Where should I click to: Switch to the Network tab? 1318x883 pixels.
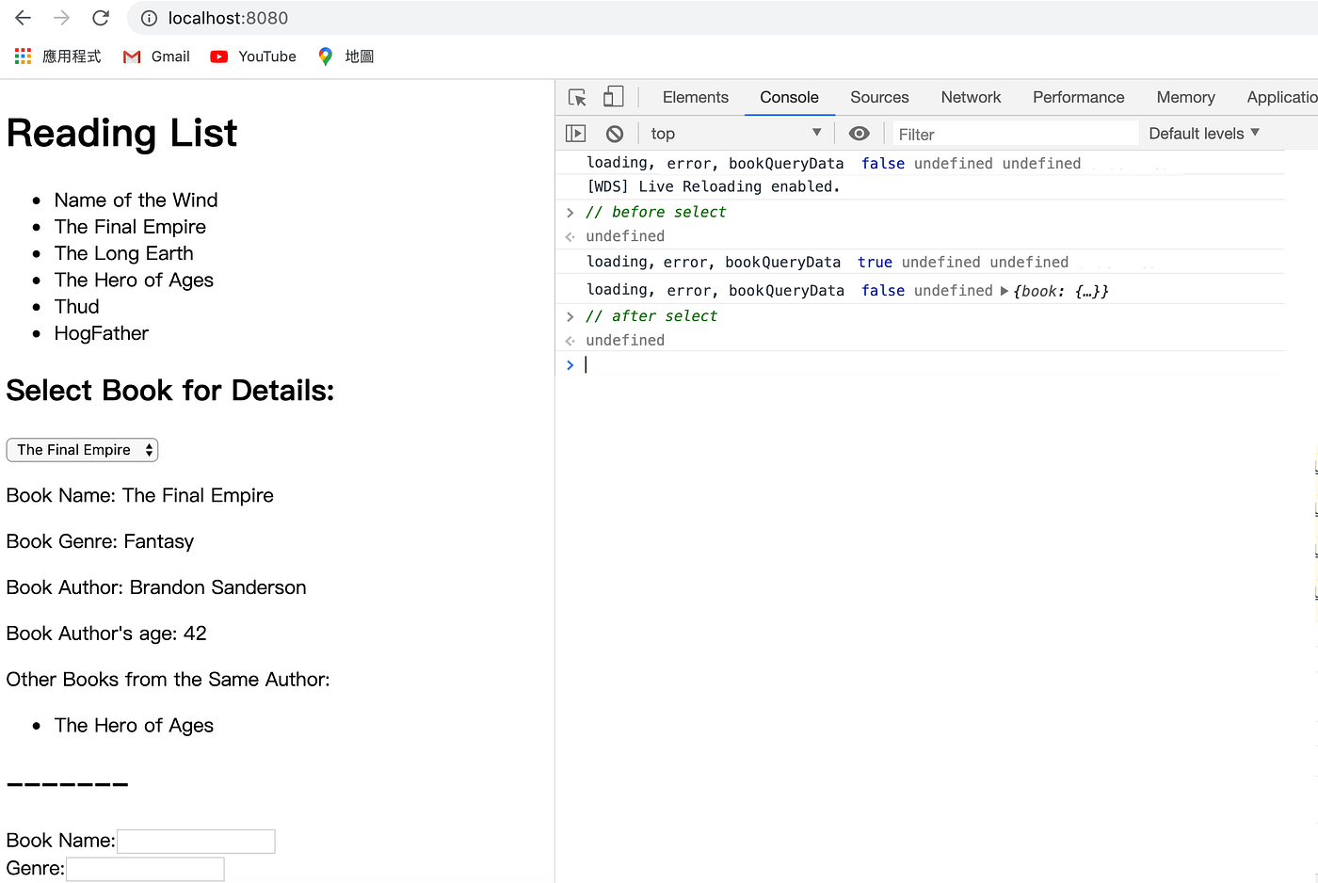(971, 97)
